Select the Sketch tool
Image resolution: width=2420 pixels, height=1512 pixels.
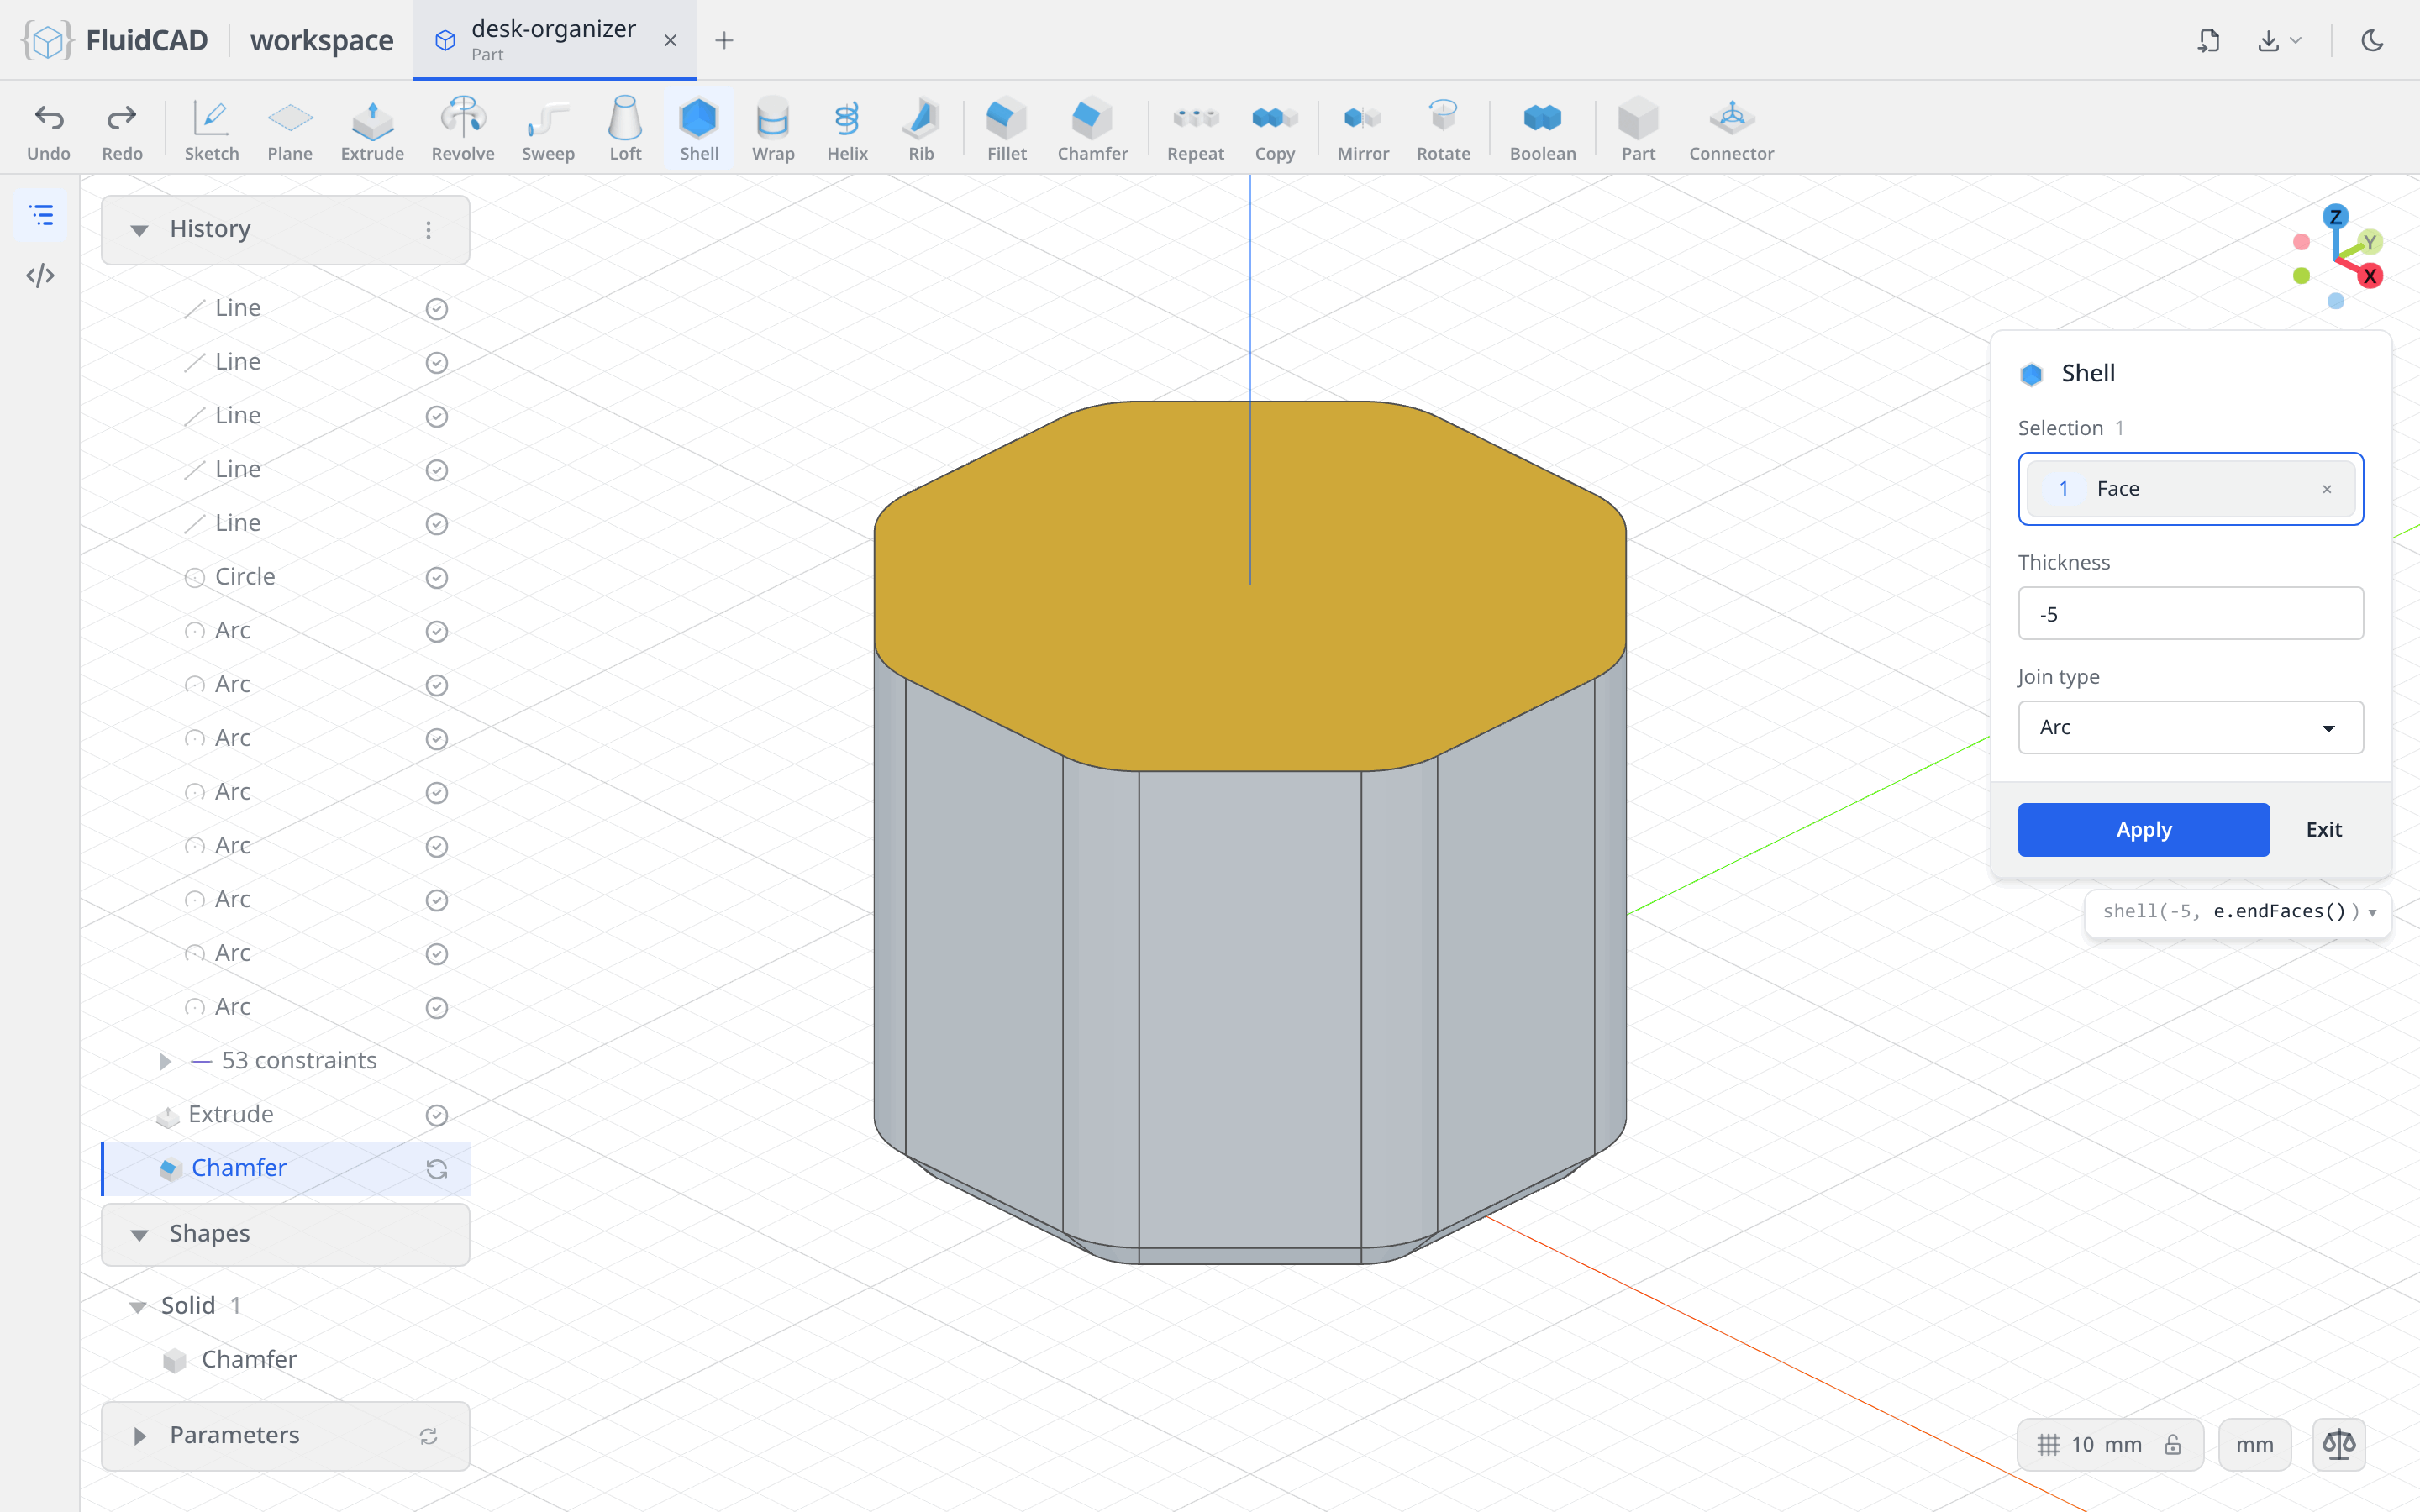[211, 129]
